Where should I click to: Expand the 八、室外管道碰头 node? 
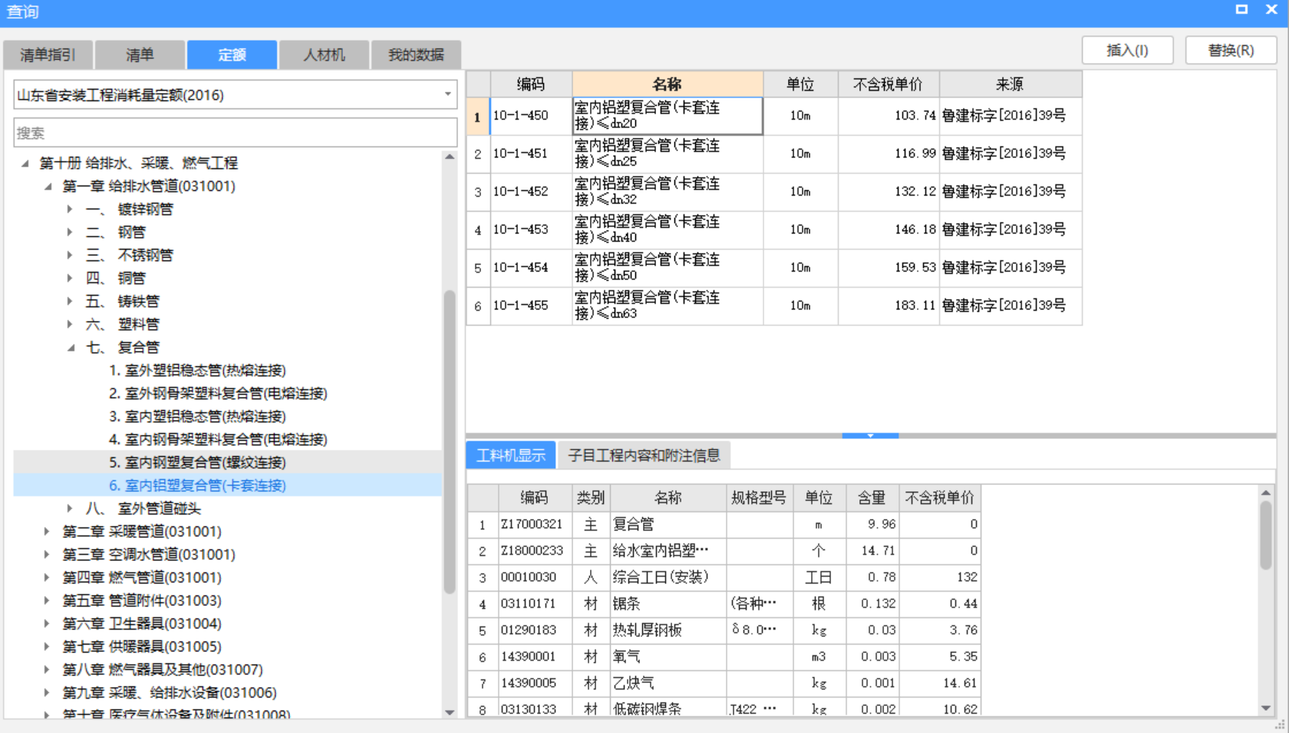click(70, 508)
